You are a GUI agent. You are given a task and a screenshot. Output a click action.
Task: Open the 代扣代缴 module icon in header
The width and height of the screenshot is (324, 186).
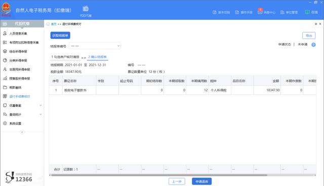click(86, 9)
